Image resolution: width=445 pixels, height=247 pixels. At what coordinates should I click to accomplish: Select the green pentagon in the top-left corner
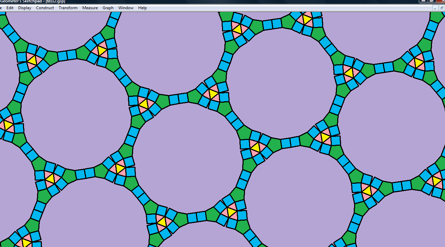click(x=3, y=22)
